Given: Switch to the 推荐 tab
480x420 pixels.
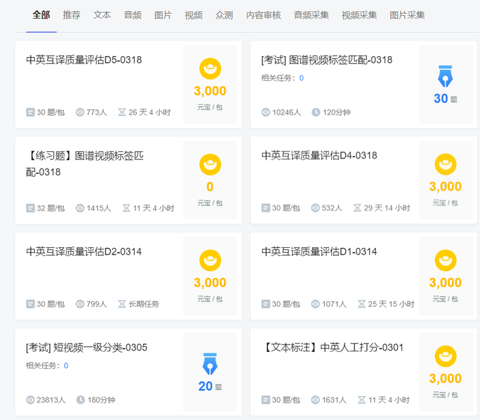Looking at the screenshot, I should coord(71,15).
